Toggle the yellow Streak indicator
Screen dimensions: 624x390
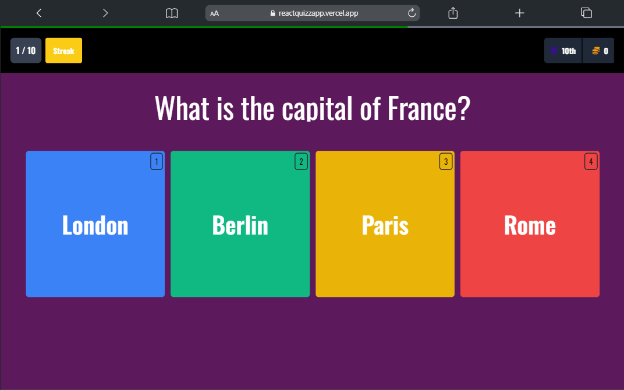point(63,50)
